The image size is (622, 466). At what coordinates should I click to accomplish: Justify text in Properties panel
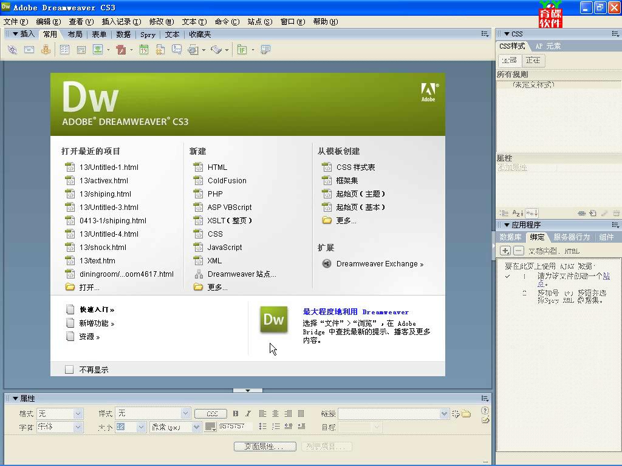[x=301, y=414]
